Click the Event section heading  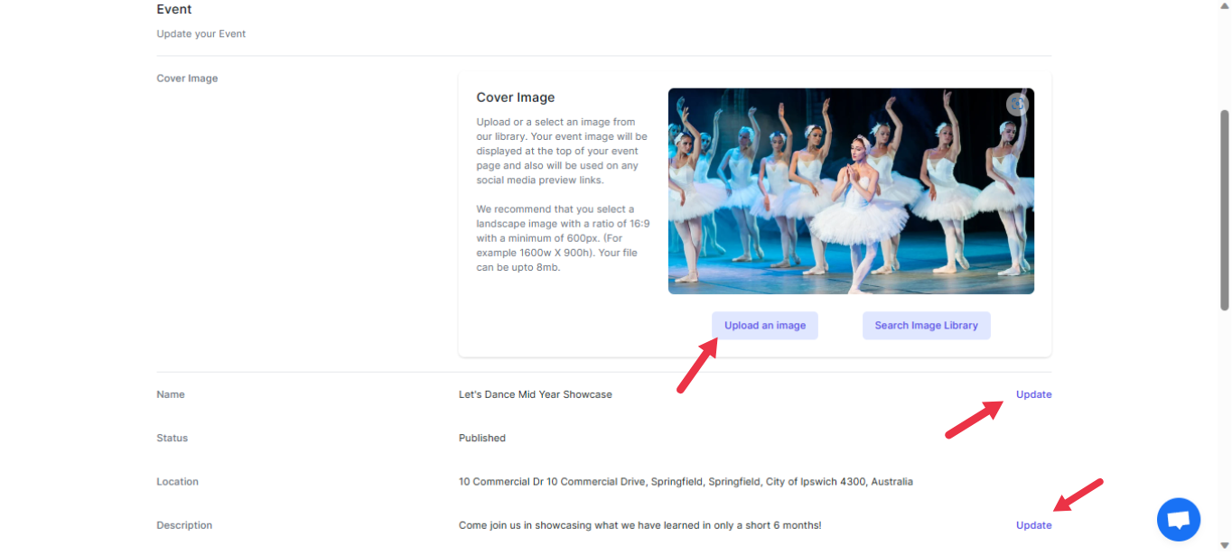click(x=174, y=9)
